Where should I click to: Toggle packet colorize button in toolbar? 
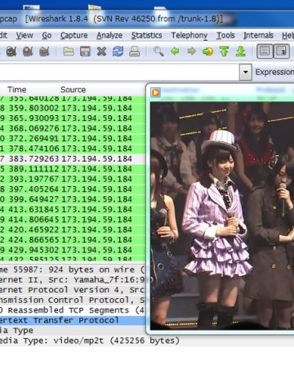click(x=265, y=51)
